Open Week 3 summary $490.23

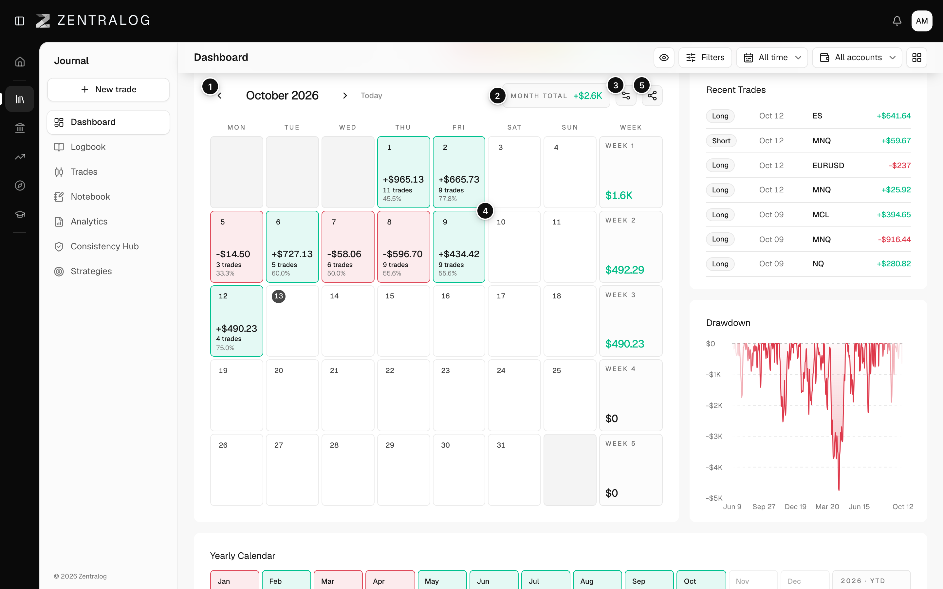[x=631, y=321]
